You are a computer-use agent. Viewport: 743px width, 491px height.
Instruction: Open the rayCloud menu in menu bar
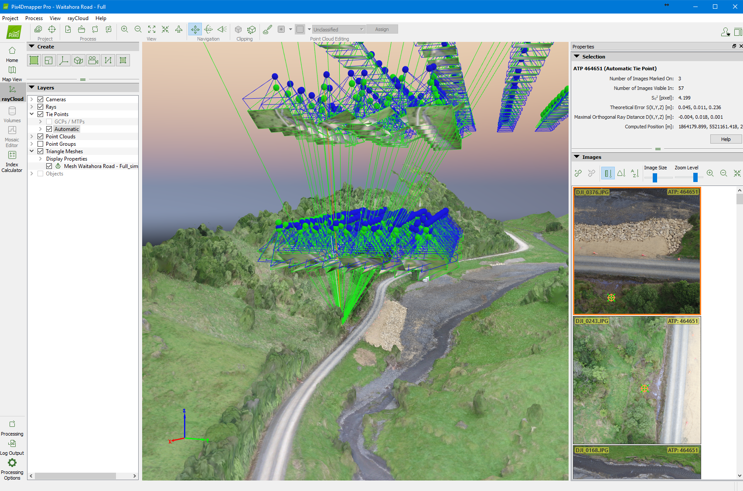pos(78,18)
